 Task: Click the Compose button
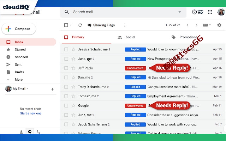[19, 29]
